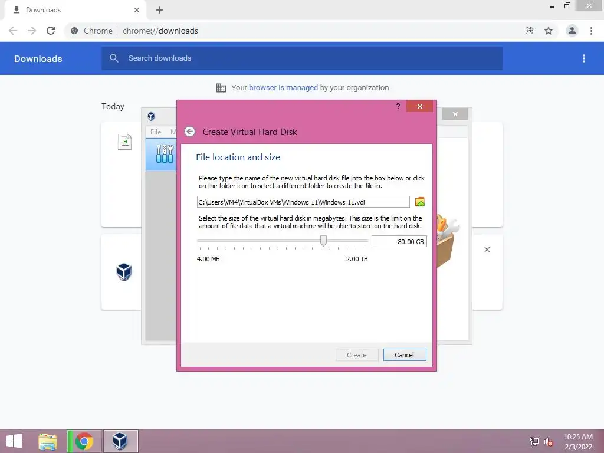Reload the Chrome downloads page
Screen dimensions: 604x453
[51, 31]
